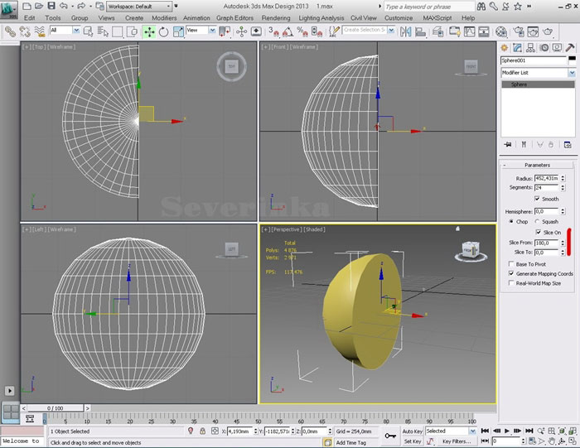Click the Pin Stack icon
The image size is (580, 448).
point(506,142)
